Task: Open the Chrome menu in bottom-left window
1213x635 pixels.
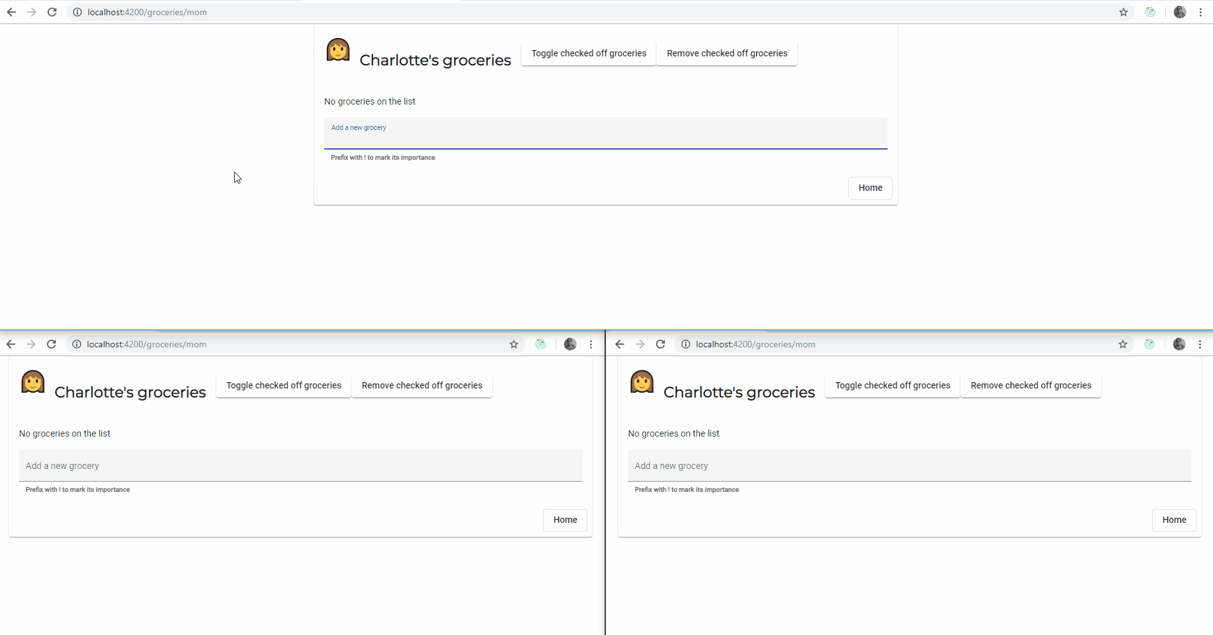Action: (591, 344)
